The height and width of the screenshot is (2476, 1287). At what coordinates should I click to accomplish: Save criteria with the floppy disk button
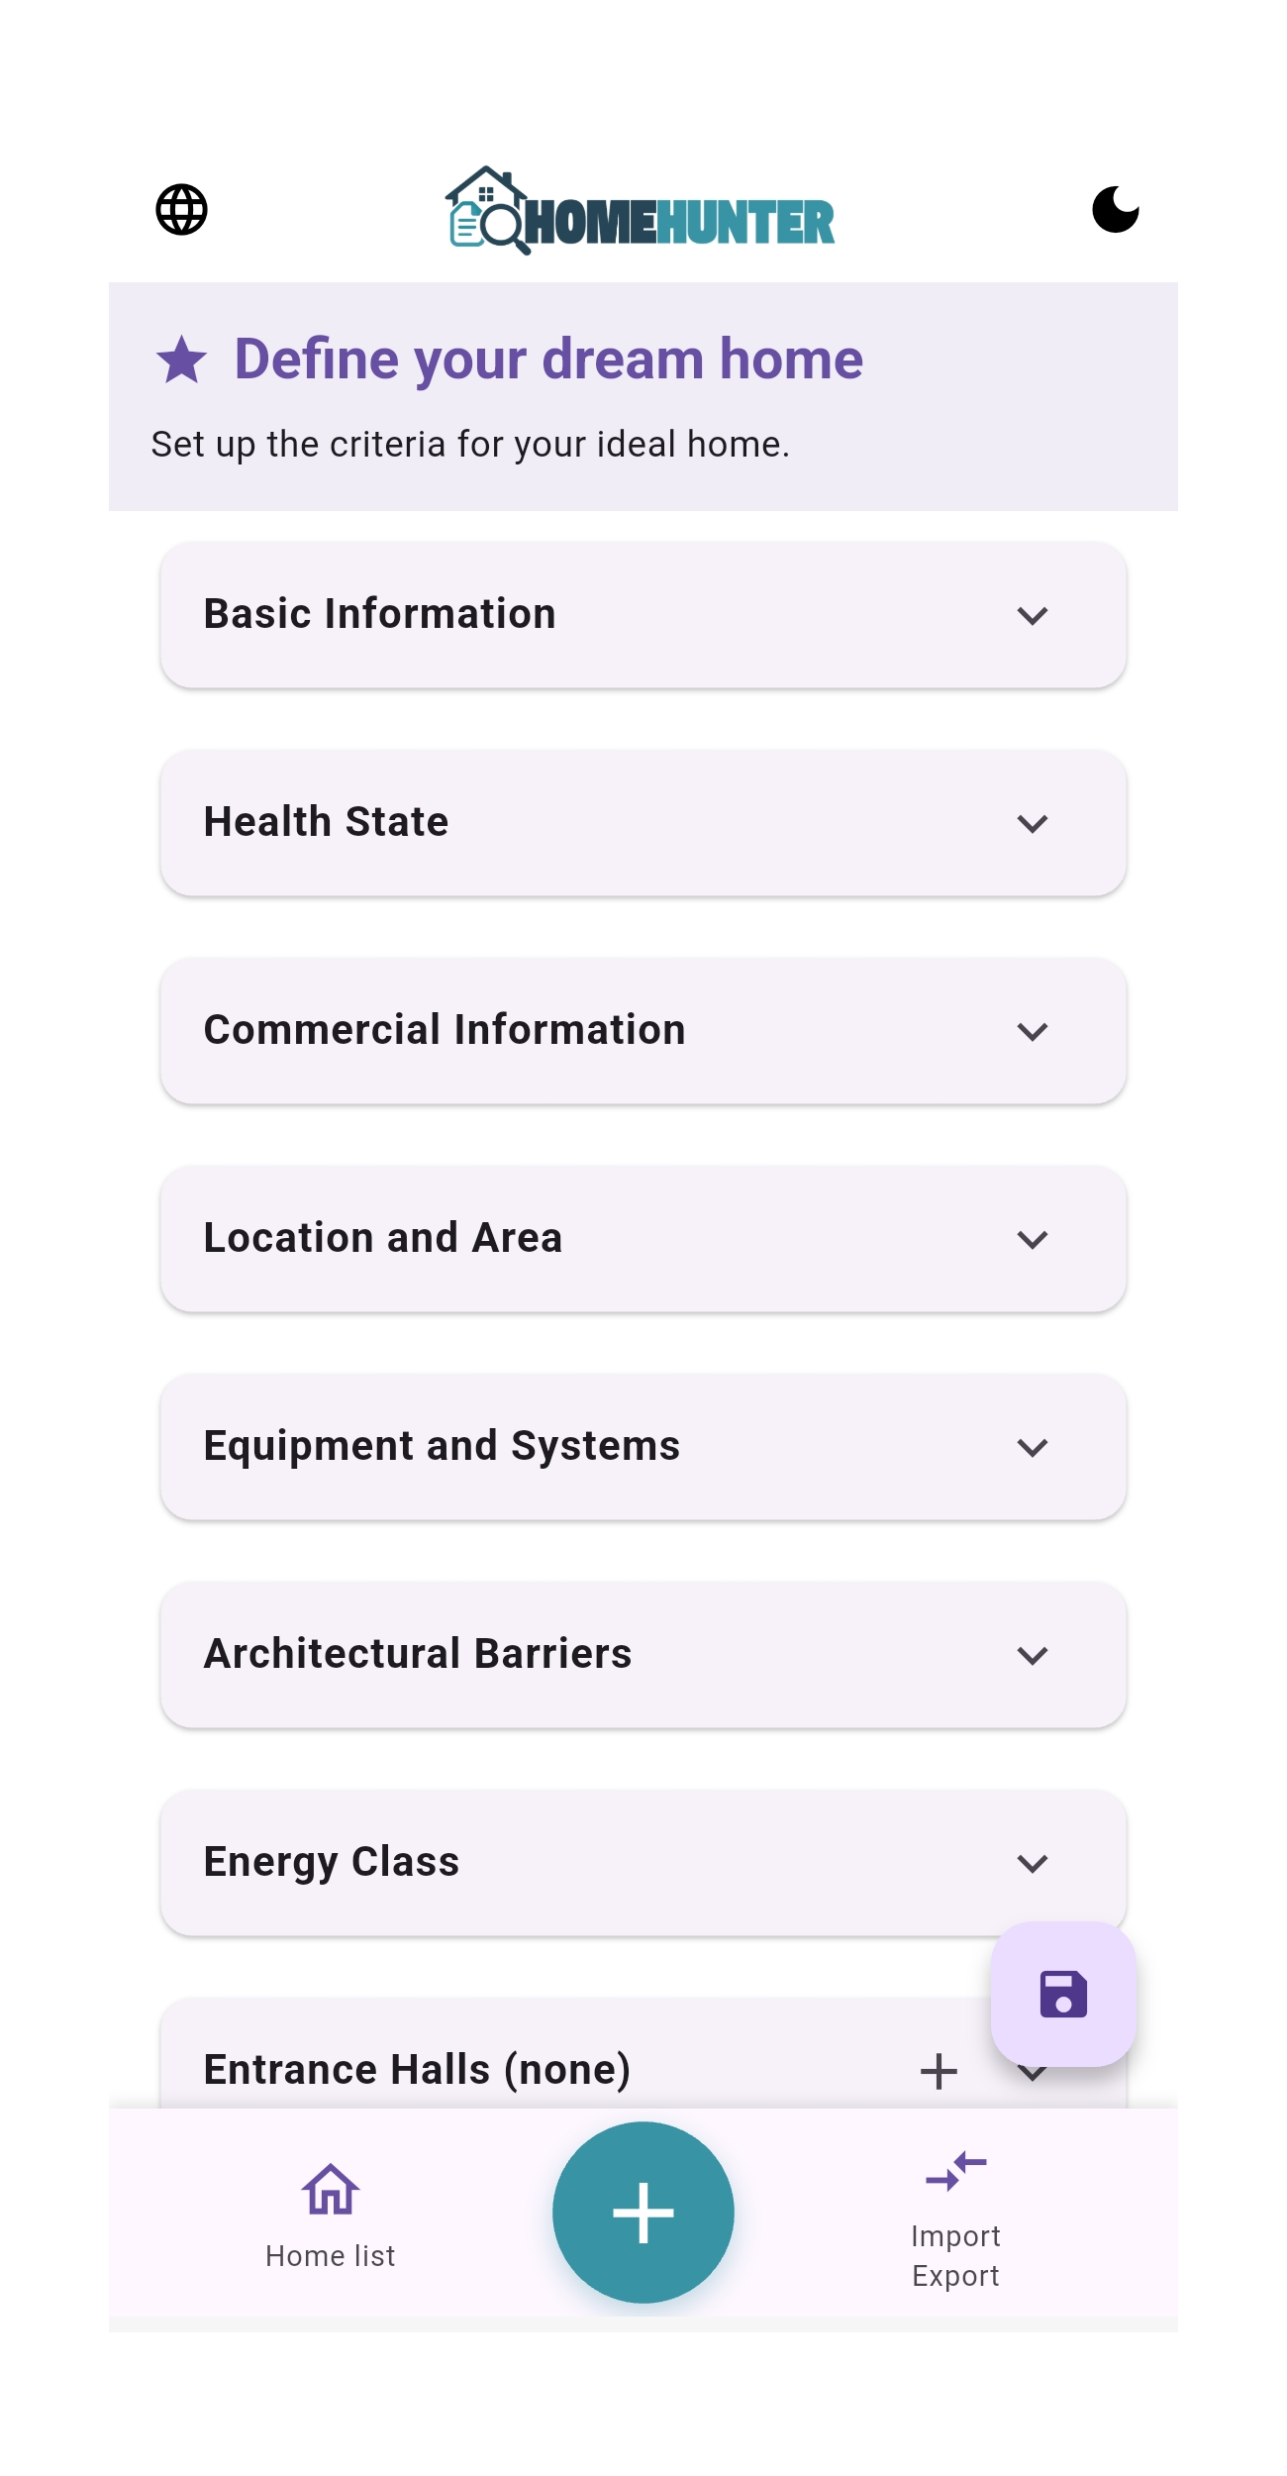point(1063,1994)
